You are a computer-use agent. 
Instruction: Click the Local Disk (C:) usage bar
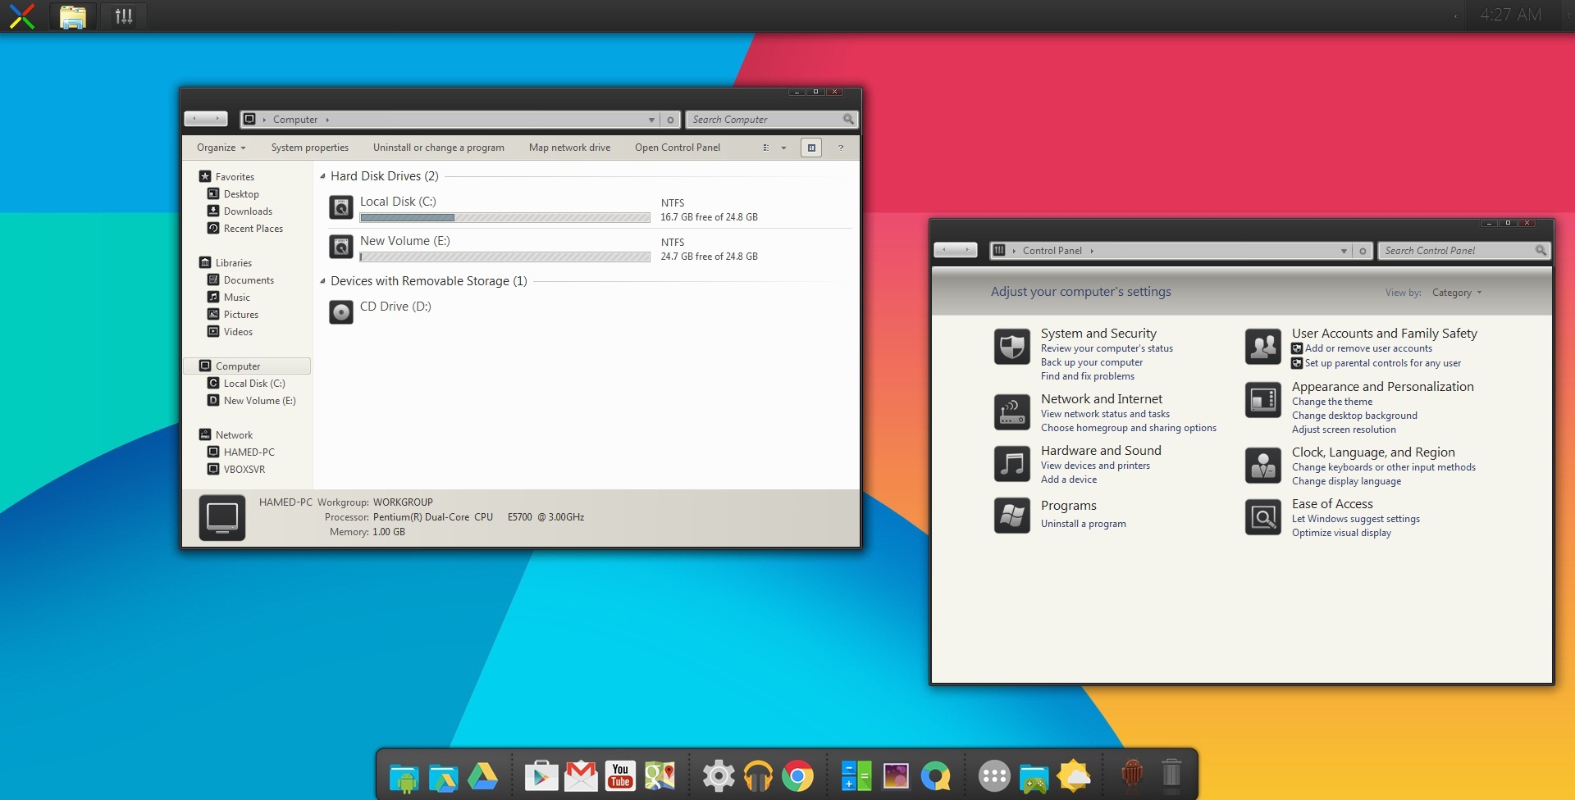point(504,218)
